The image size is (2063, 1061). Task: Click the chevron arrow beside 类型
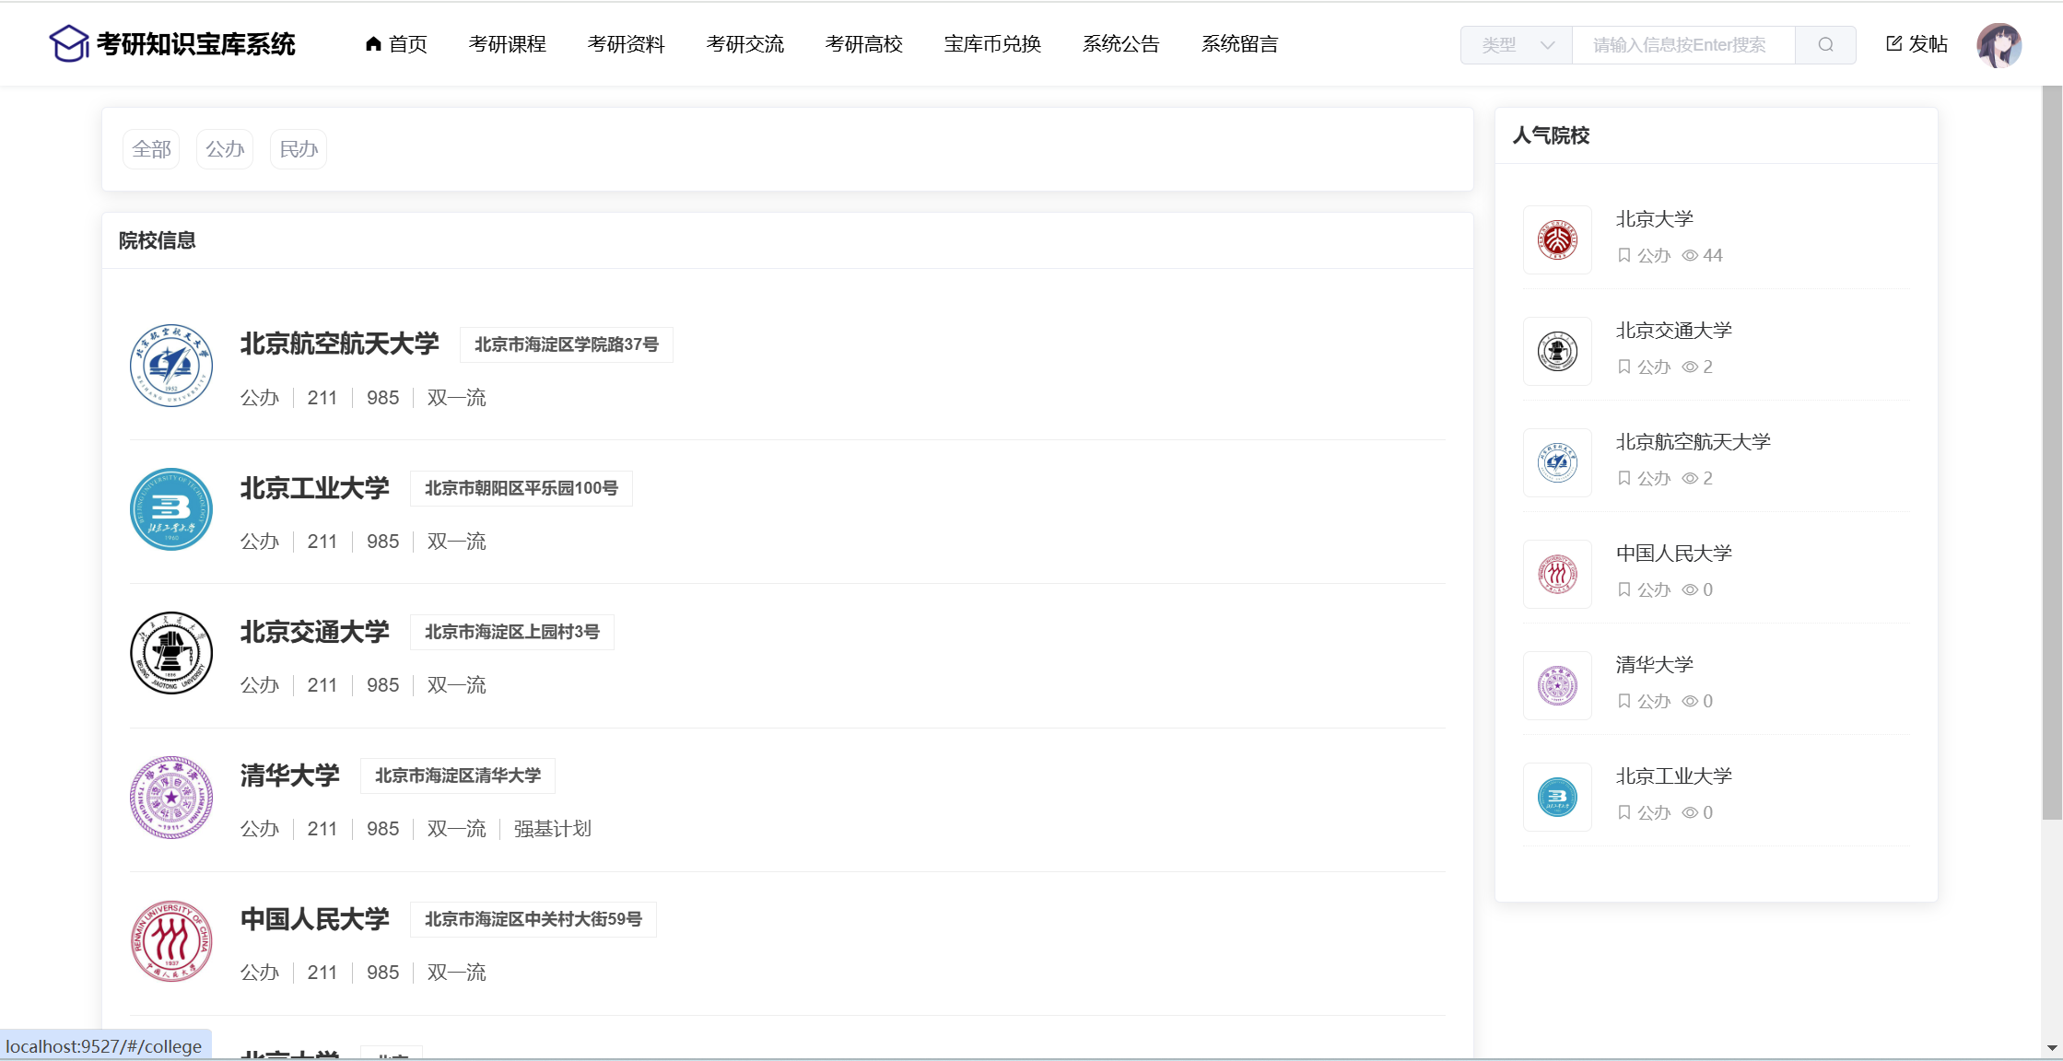[1548, 45]
